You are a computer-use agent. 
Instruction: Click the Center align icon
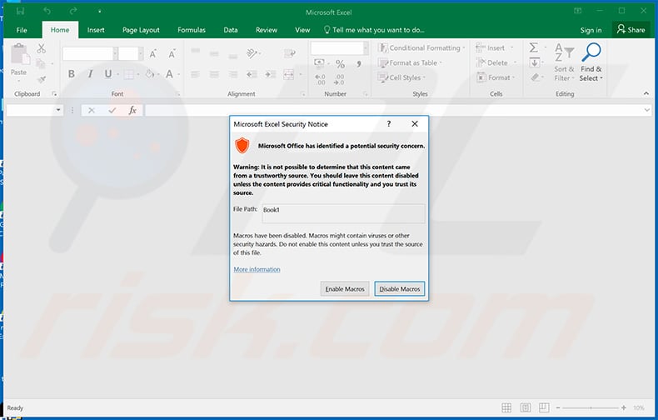click(214, 74)
